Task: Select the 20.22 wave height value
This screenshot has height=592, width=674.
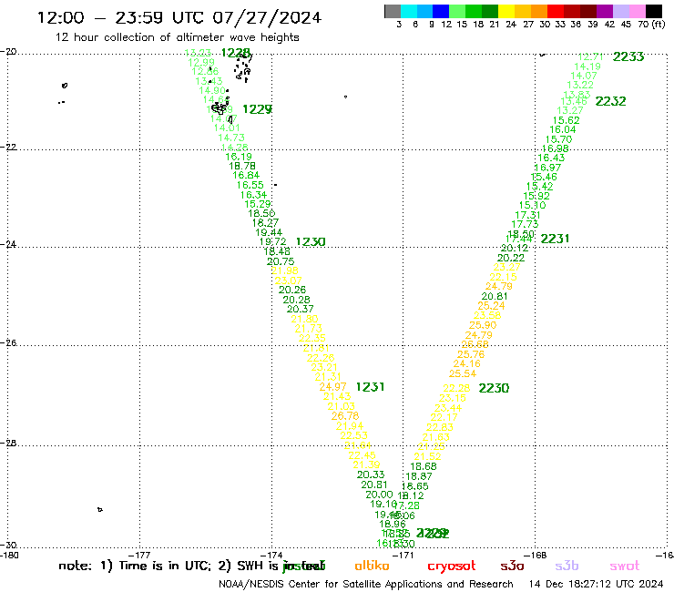Action: [x=511, y=259]
